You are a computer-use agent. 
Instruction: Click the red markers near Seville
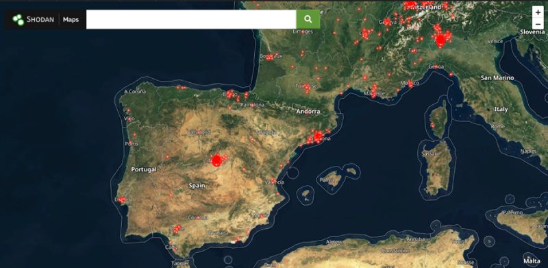click(177, 229)
